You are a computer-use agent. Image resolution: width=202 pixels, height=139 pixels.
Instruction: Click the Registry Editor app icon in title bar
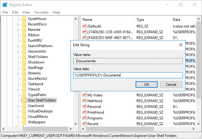tap(5, 5)
